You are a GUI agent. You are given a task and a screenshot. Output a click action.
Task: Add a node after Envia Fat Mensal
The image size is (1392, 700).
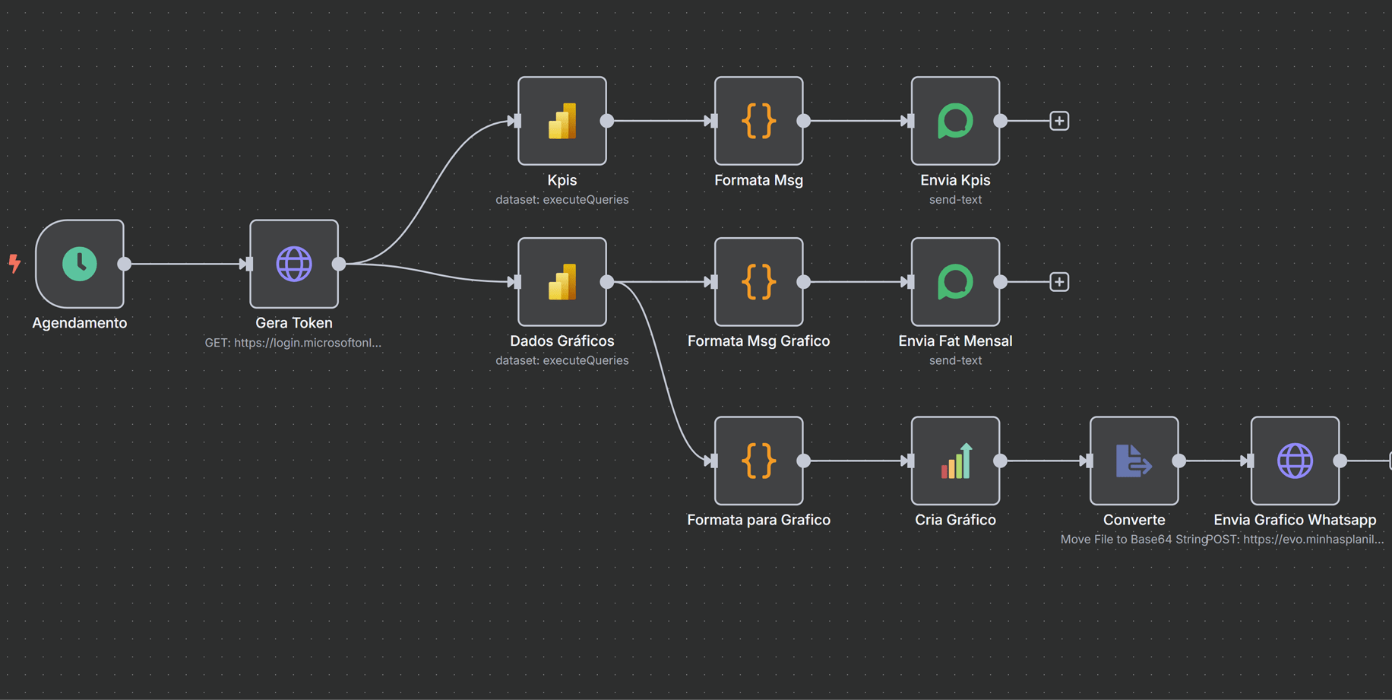(1059, 282)
